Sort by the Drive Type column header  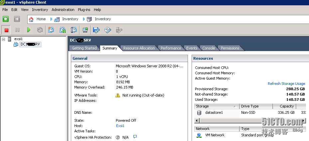click(x=256, y=106)
